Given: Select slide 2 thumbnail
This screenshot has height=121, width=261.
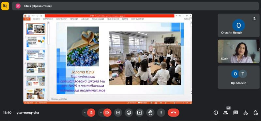Looking at the screenshot, I should (x=36, y=42).
